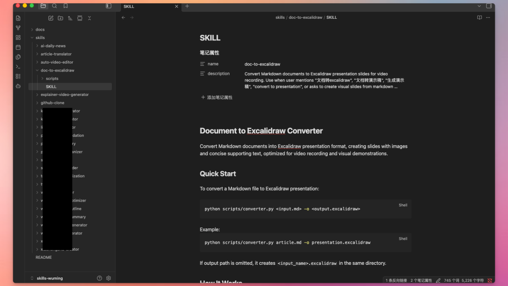The height and width of the screenshot is (286, 508).
Task: Open command palette ribbon icon
Action: [18, 67]
